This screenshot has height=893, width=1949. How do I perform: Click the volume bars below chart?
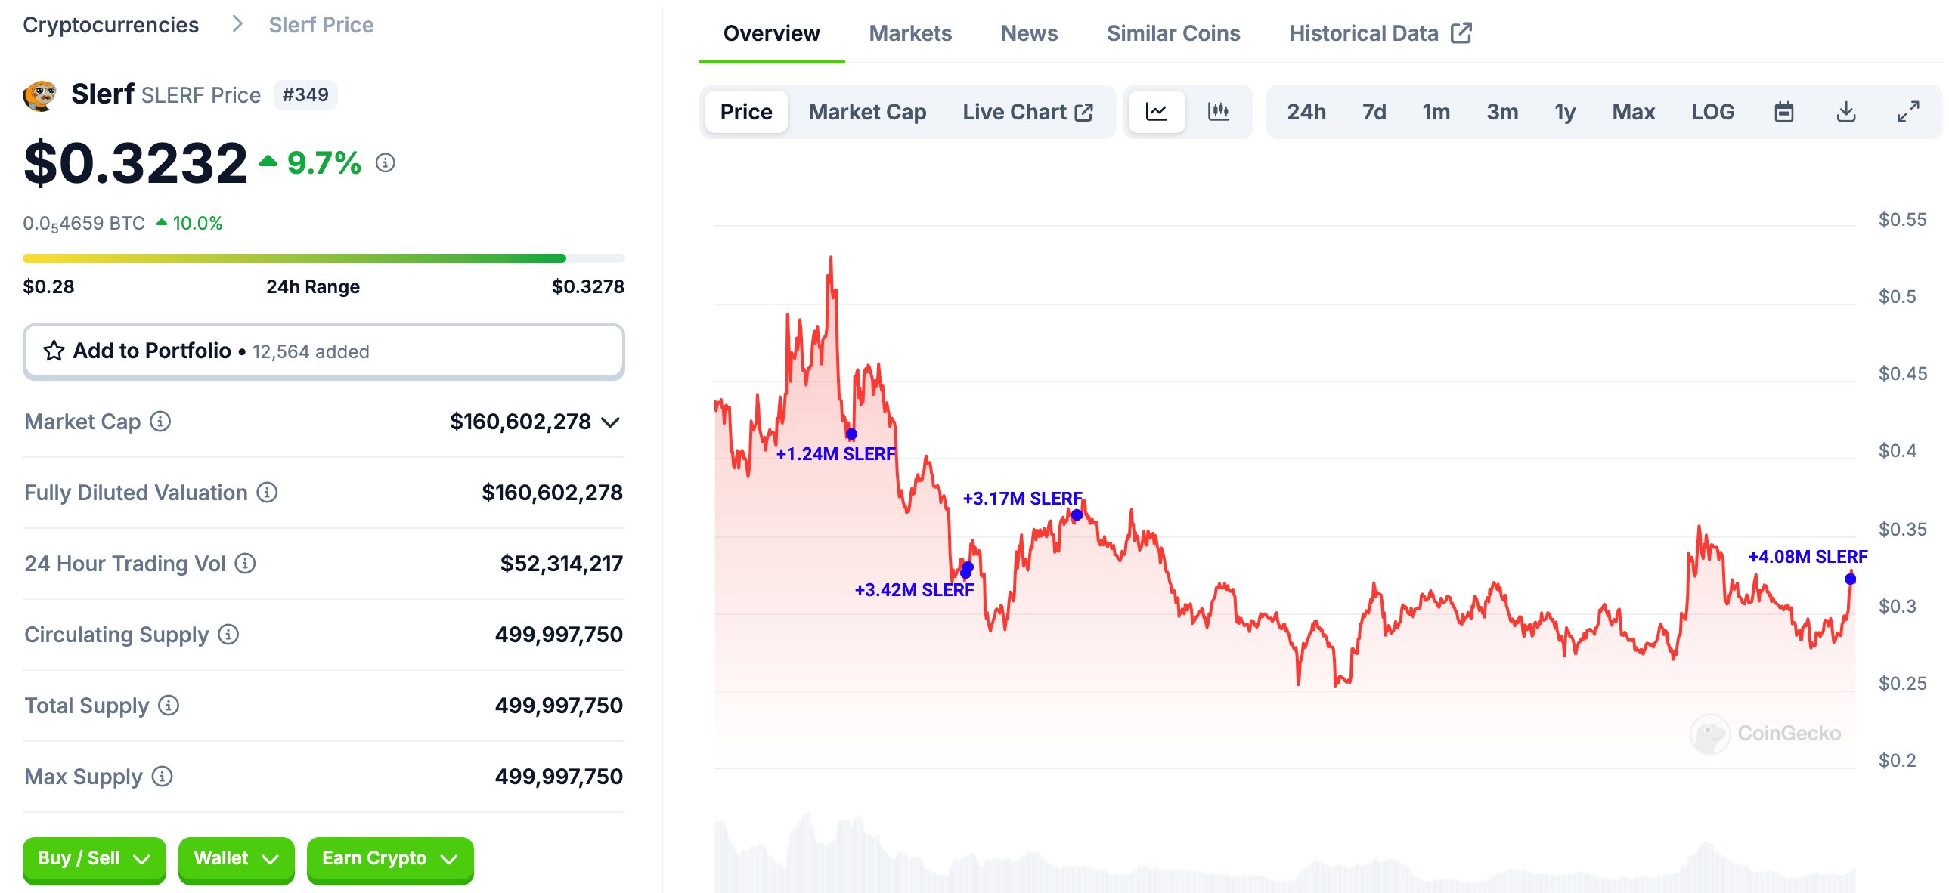[x=1284, y=854]
